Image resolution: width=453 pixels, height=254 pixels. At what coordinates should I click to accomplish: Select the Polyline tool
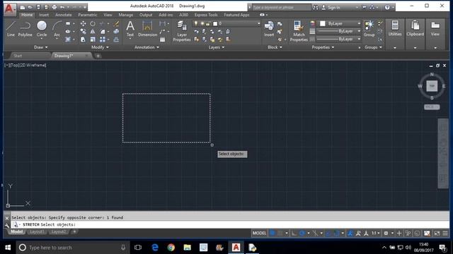click(25, 29)
